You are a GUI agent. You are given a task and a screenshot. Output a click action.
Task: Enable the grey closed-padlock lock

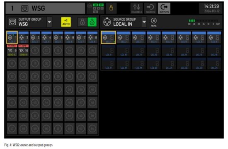[x=82, y=22]
